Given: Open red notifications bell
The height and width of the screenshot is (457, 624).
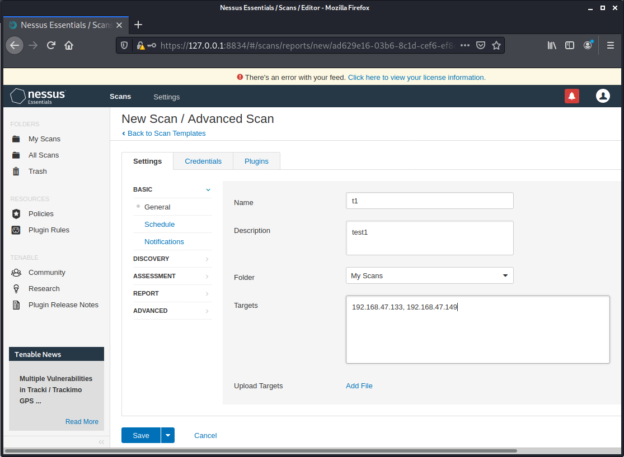Looking at the screenshot, I should point(571,96).
